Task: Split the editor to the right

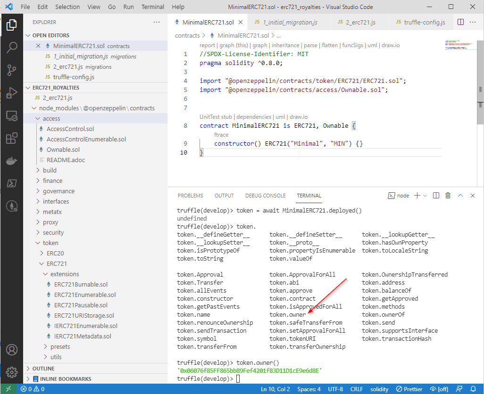Action: (460, 22)
